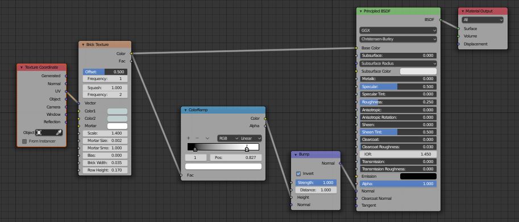Click the Clearcoat Normal input socket

(356, 199)
